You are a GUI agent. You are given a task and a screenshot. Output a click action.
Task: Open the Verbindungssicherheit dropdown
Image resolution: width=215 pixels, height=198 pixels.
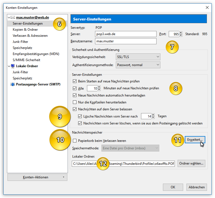138,57
